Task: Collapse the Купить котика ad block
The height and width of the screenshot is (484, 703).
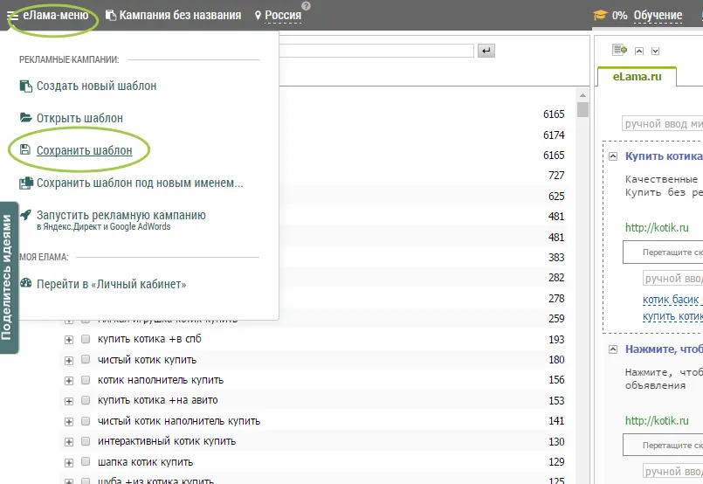Action: point(613,156)
